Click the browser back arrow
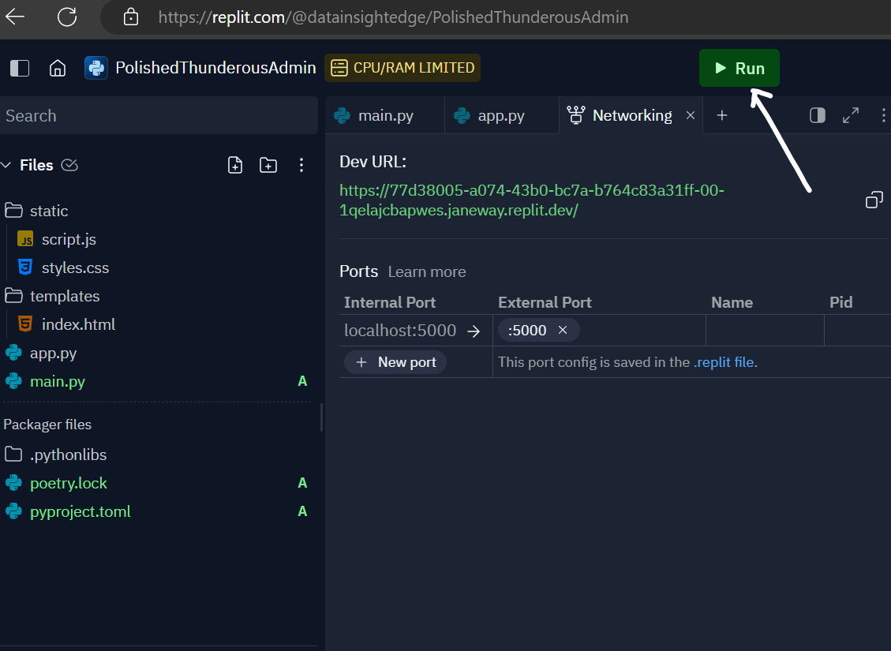Viewport: 891px width, 651px height. [15, 17]
